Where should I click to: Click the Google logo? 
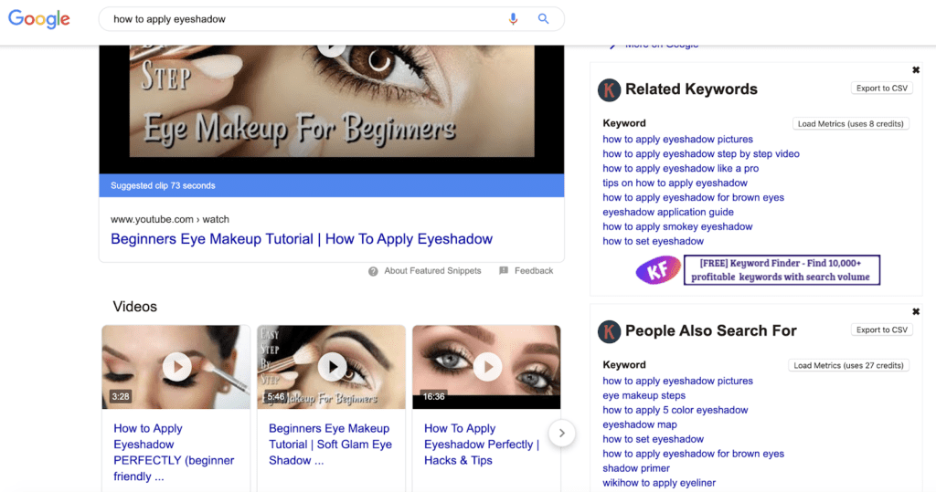[38, 19]
